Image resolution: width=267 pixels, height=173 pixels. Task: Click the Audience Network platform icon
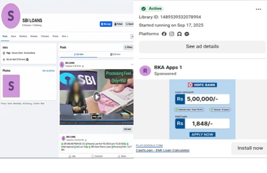pyautogui.click(x=179, y=34)
